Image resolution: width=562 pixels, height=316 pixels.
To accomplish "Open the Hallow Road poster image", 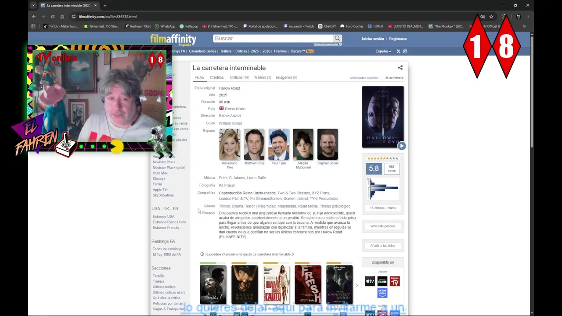I will (x=382, y=117).
